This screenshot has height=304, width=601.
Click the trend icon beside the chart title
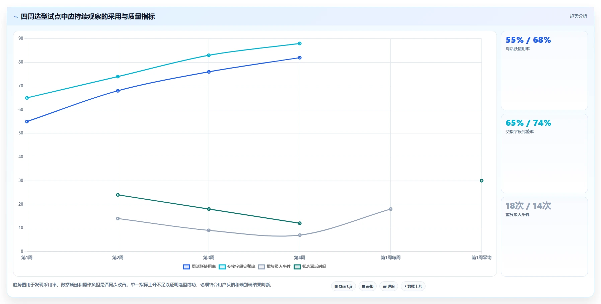(16, 17)
